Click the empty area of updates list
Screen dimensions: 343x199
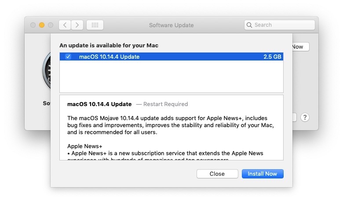(x=171, y=77)
